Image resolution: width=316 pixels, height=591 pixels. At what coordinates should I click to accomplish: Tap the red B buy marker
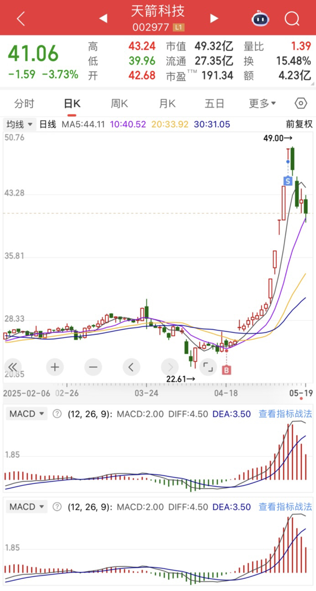coord(226,370)
